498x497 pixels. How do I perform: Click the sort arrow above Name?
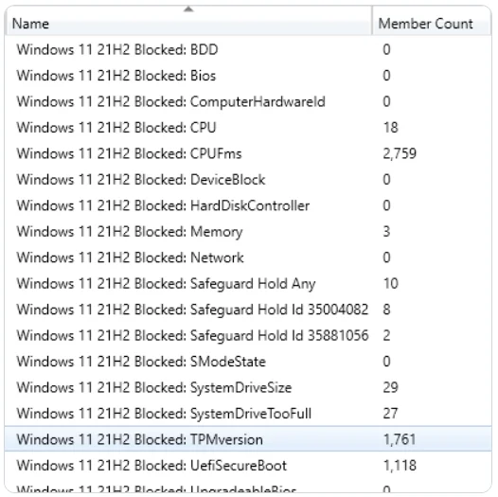click(x=188, y=9)
